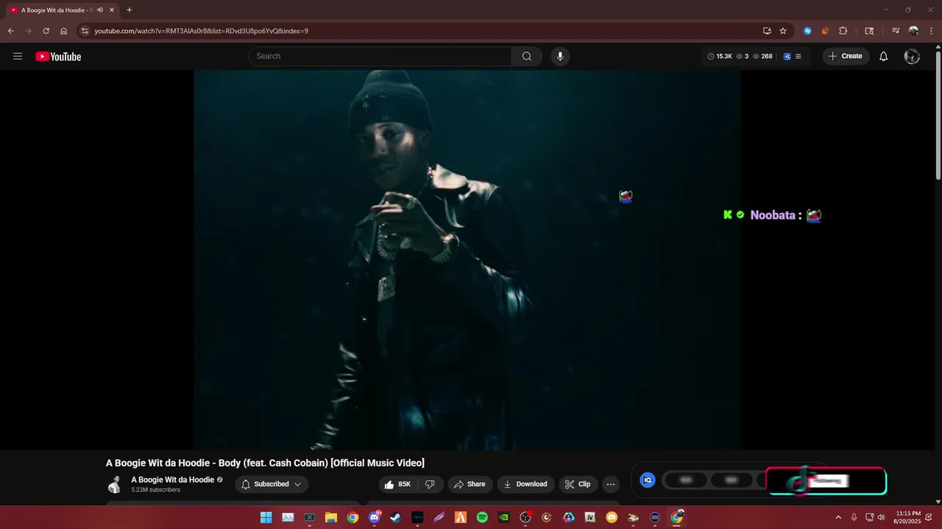942x529 pixels.
Task: Open the tab search side panel icon
Action: point(869,31)
